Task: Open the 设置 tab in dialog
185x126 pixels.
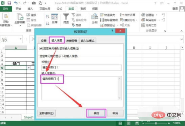Action: click(43, 41)
